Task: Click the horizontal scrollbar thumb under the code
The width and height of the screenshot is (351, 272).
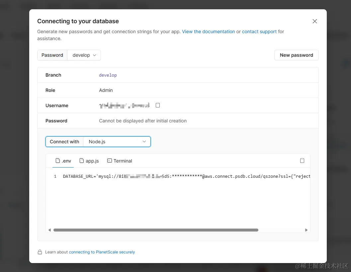Action: [x=156, y=230]
